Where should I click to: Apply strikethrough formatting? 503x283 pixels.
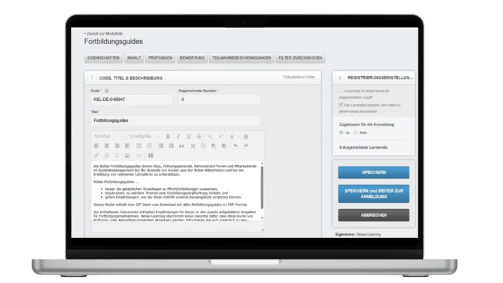(199, 136)
